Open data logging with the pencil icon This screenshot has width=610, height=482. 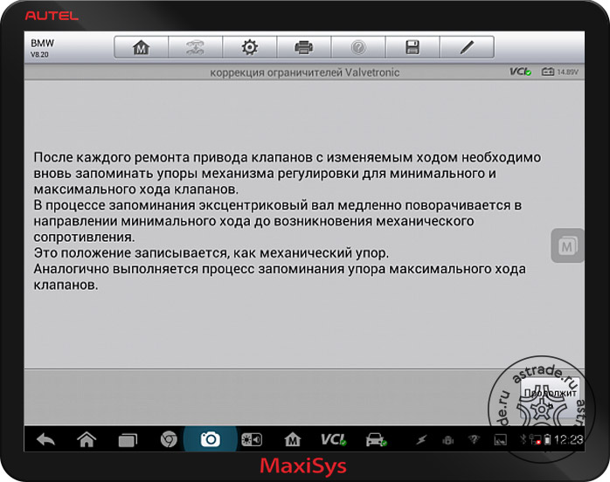point(467,47)
